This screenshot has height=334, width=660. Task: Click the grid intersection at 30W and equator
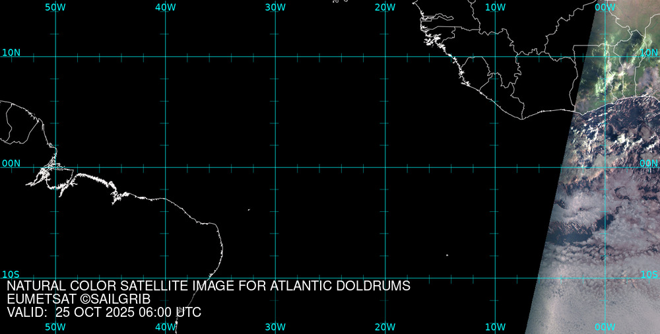point(275,167)
